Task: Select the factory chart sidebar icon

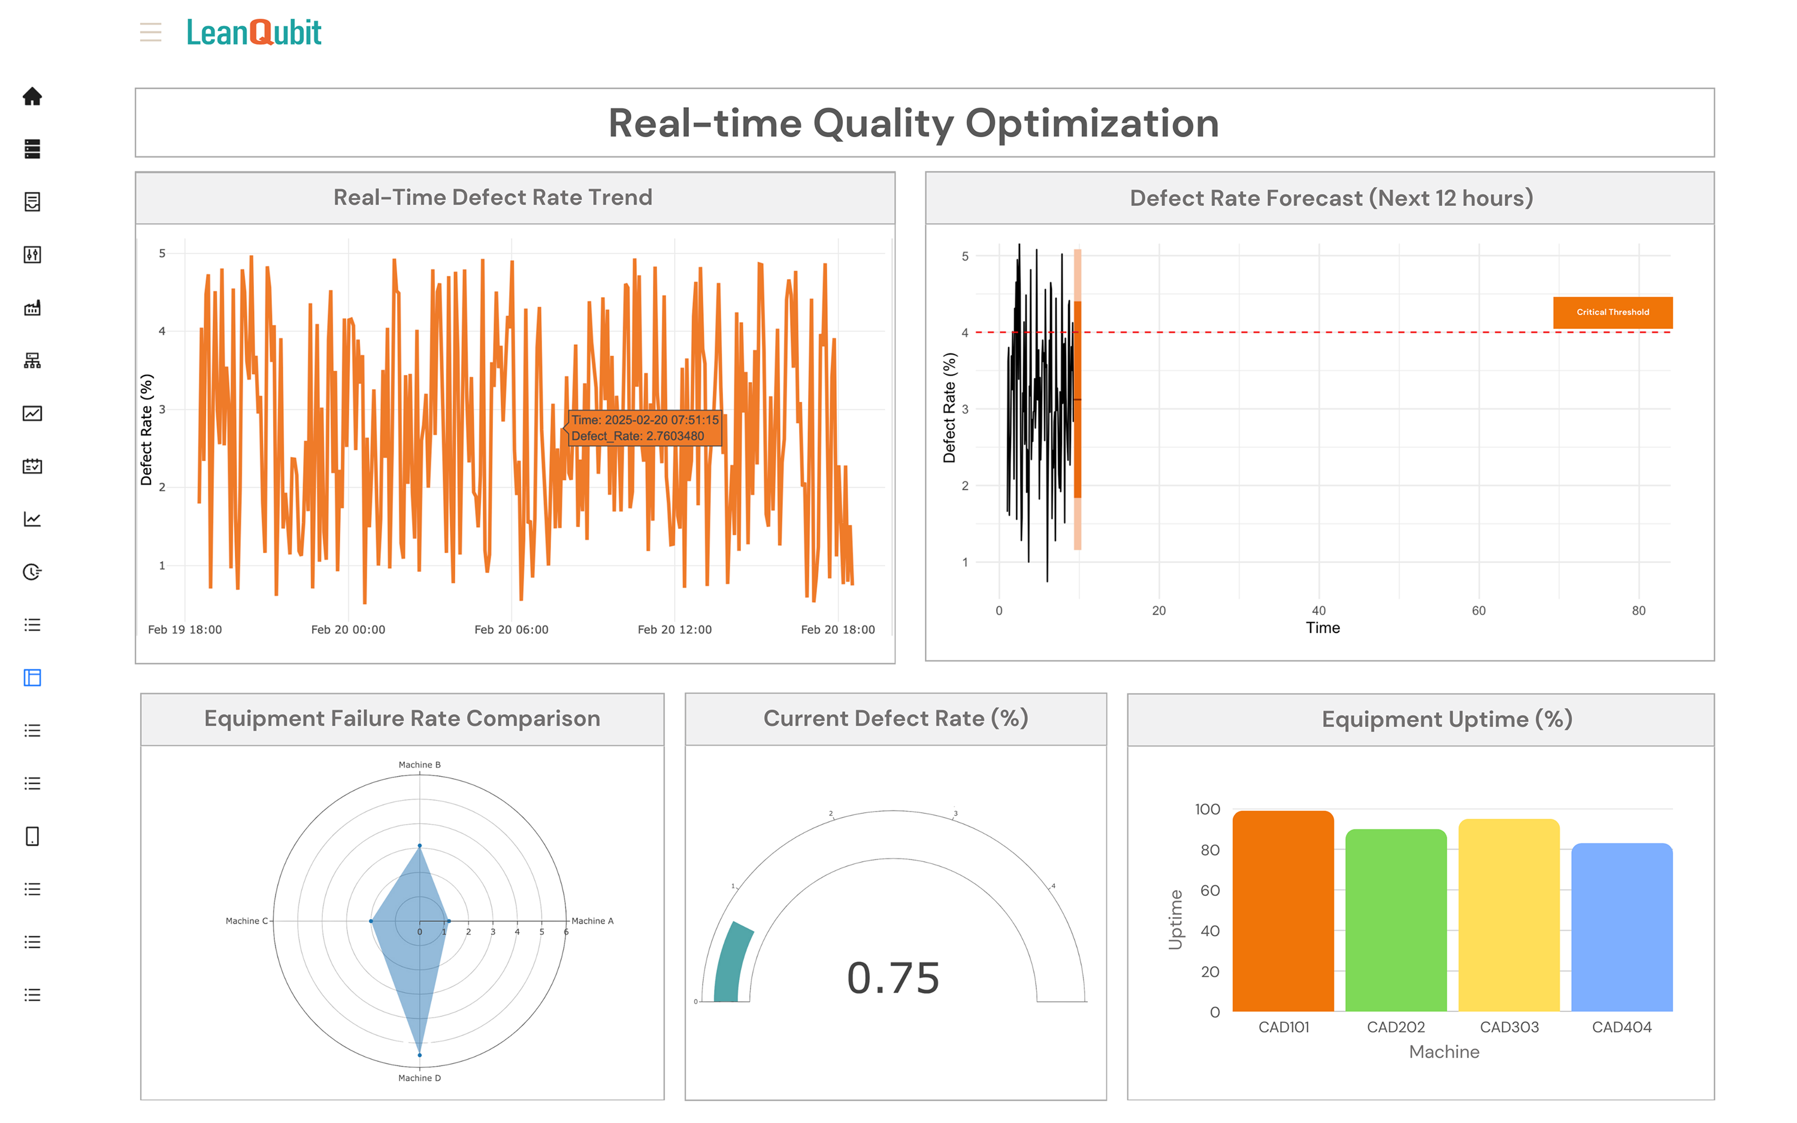Action: 32,307
